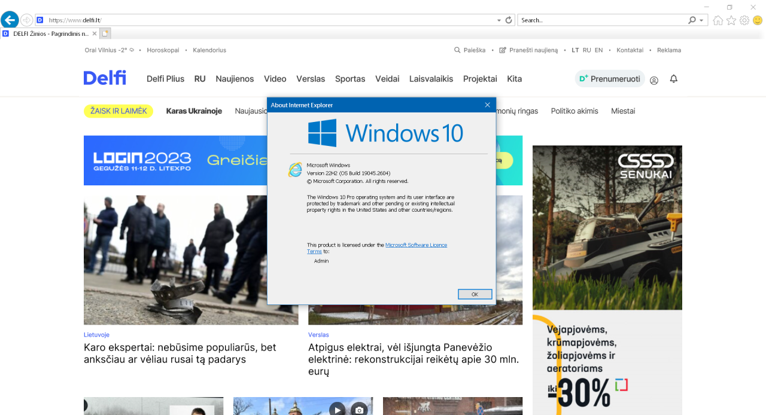Click into the browser Search box

[601, 20]
